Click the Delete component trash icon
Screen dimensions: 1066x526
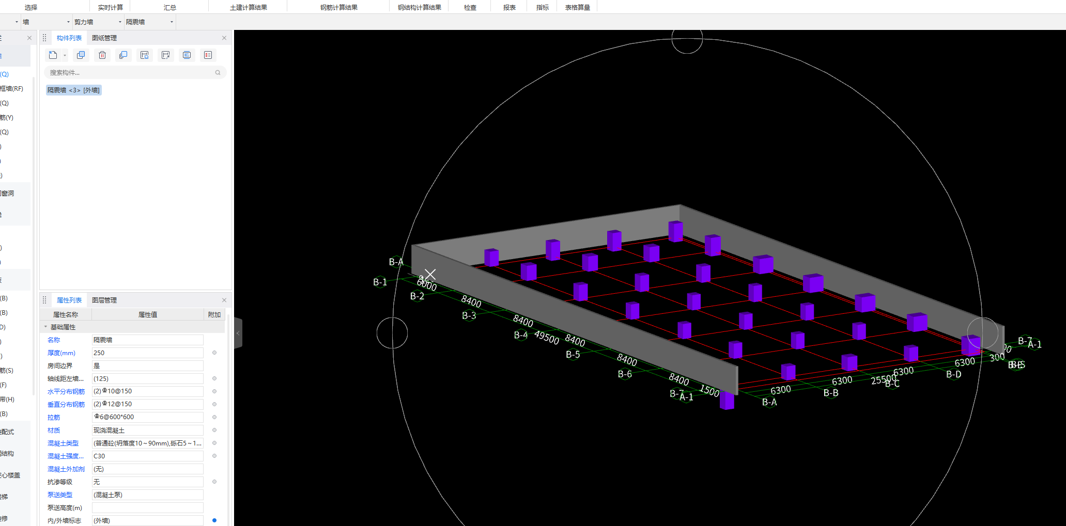102,55
